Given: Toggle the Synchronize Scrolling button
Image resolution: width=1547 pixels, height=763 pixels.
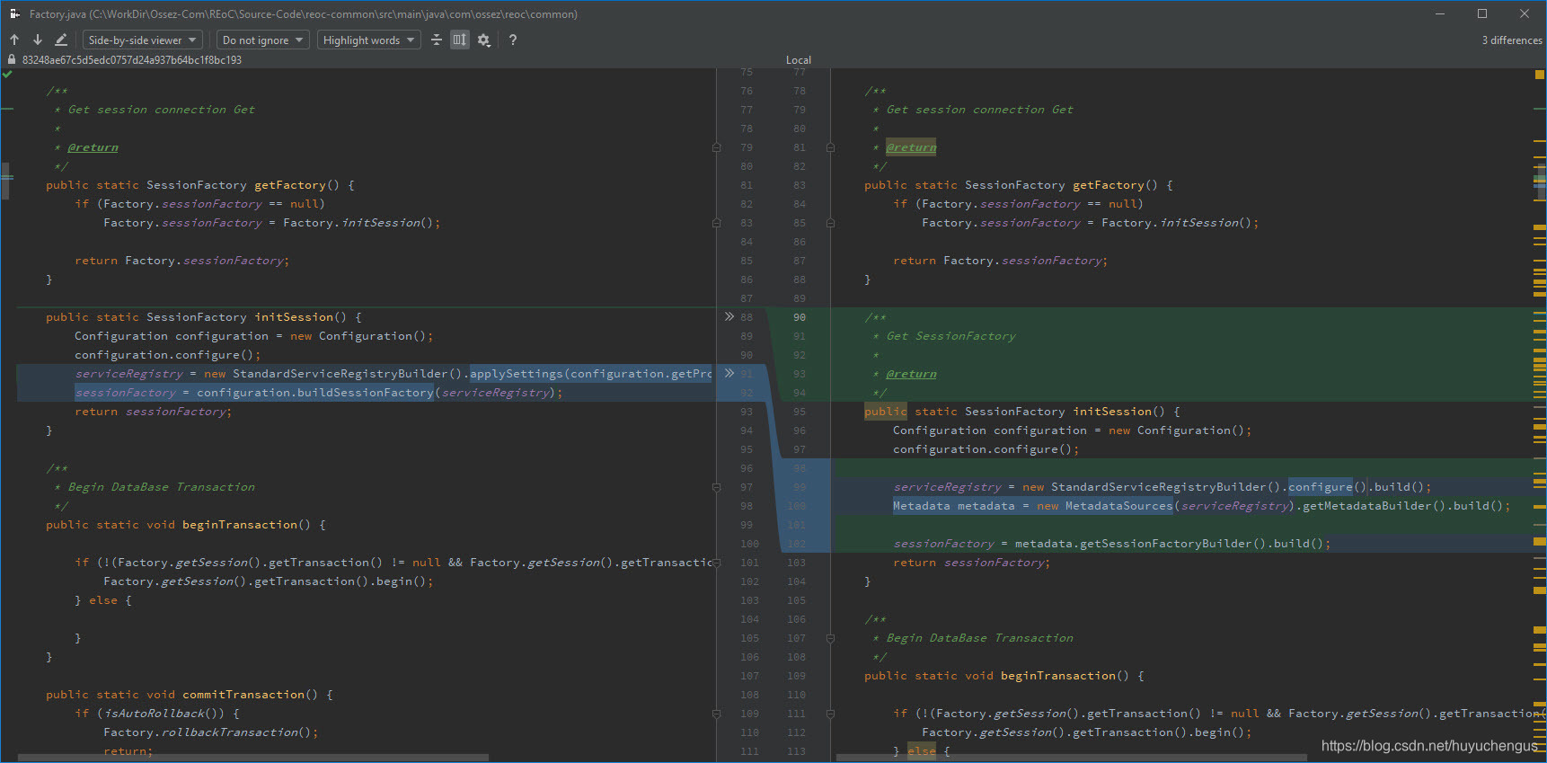Looking at the screenshot, I should coord(460,40).
